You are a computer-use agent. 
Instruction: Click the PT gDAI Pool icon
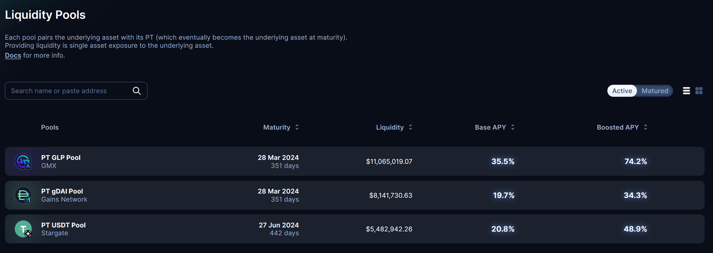(x=23, y=195)
